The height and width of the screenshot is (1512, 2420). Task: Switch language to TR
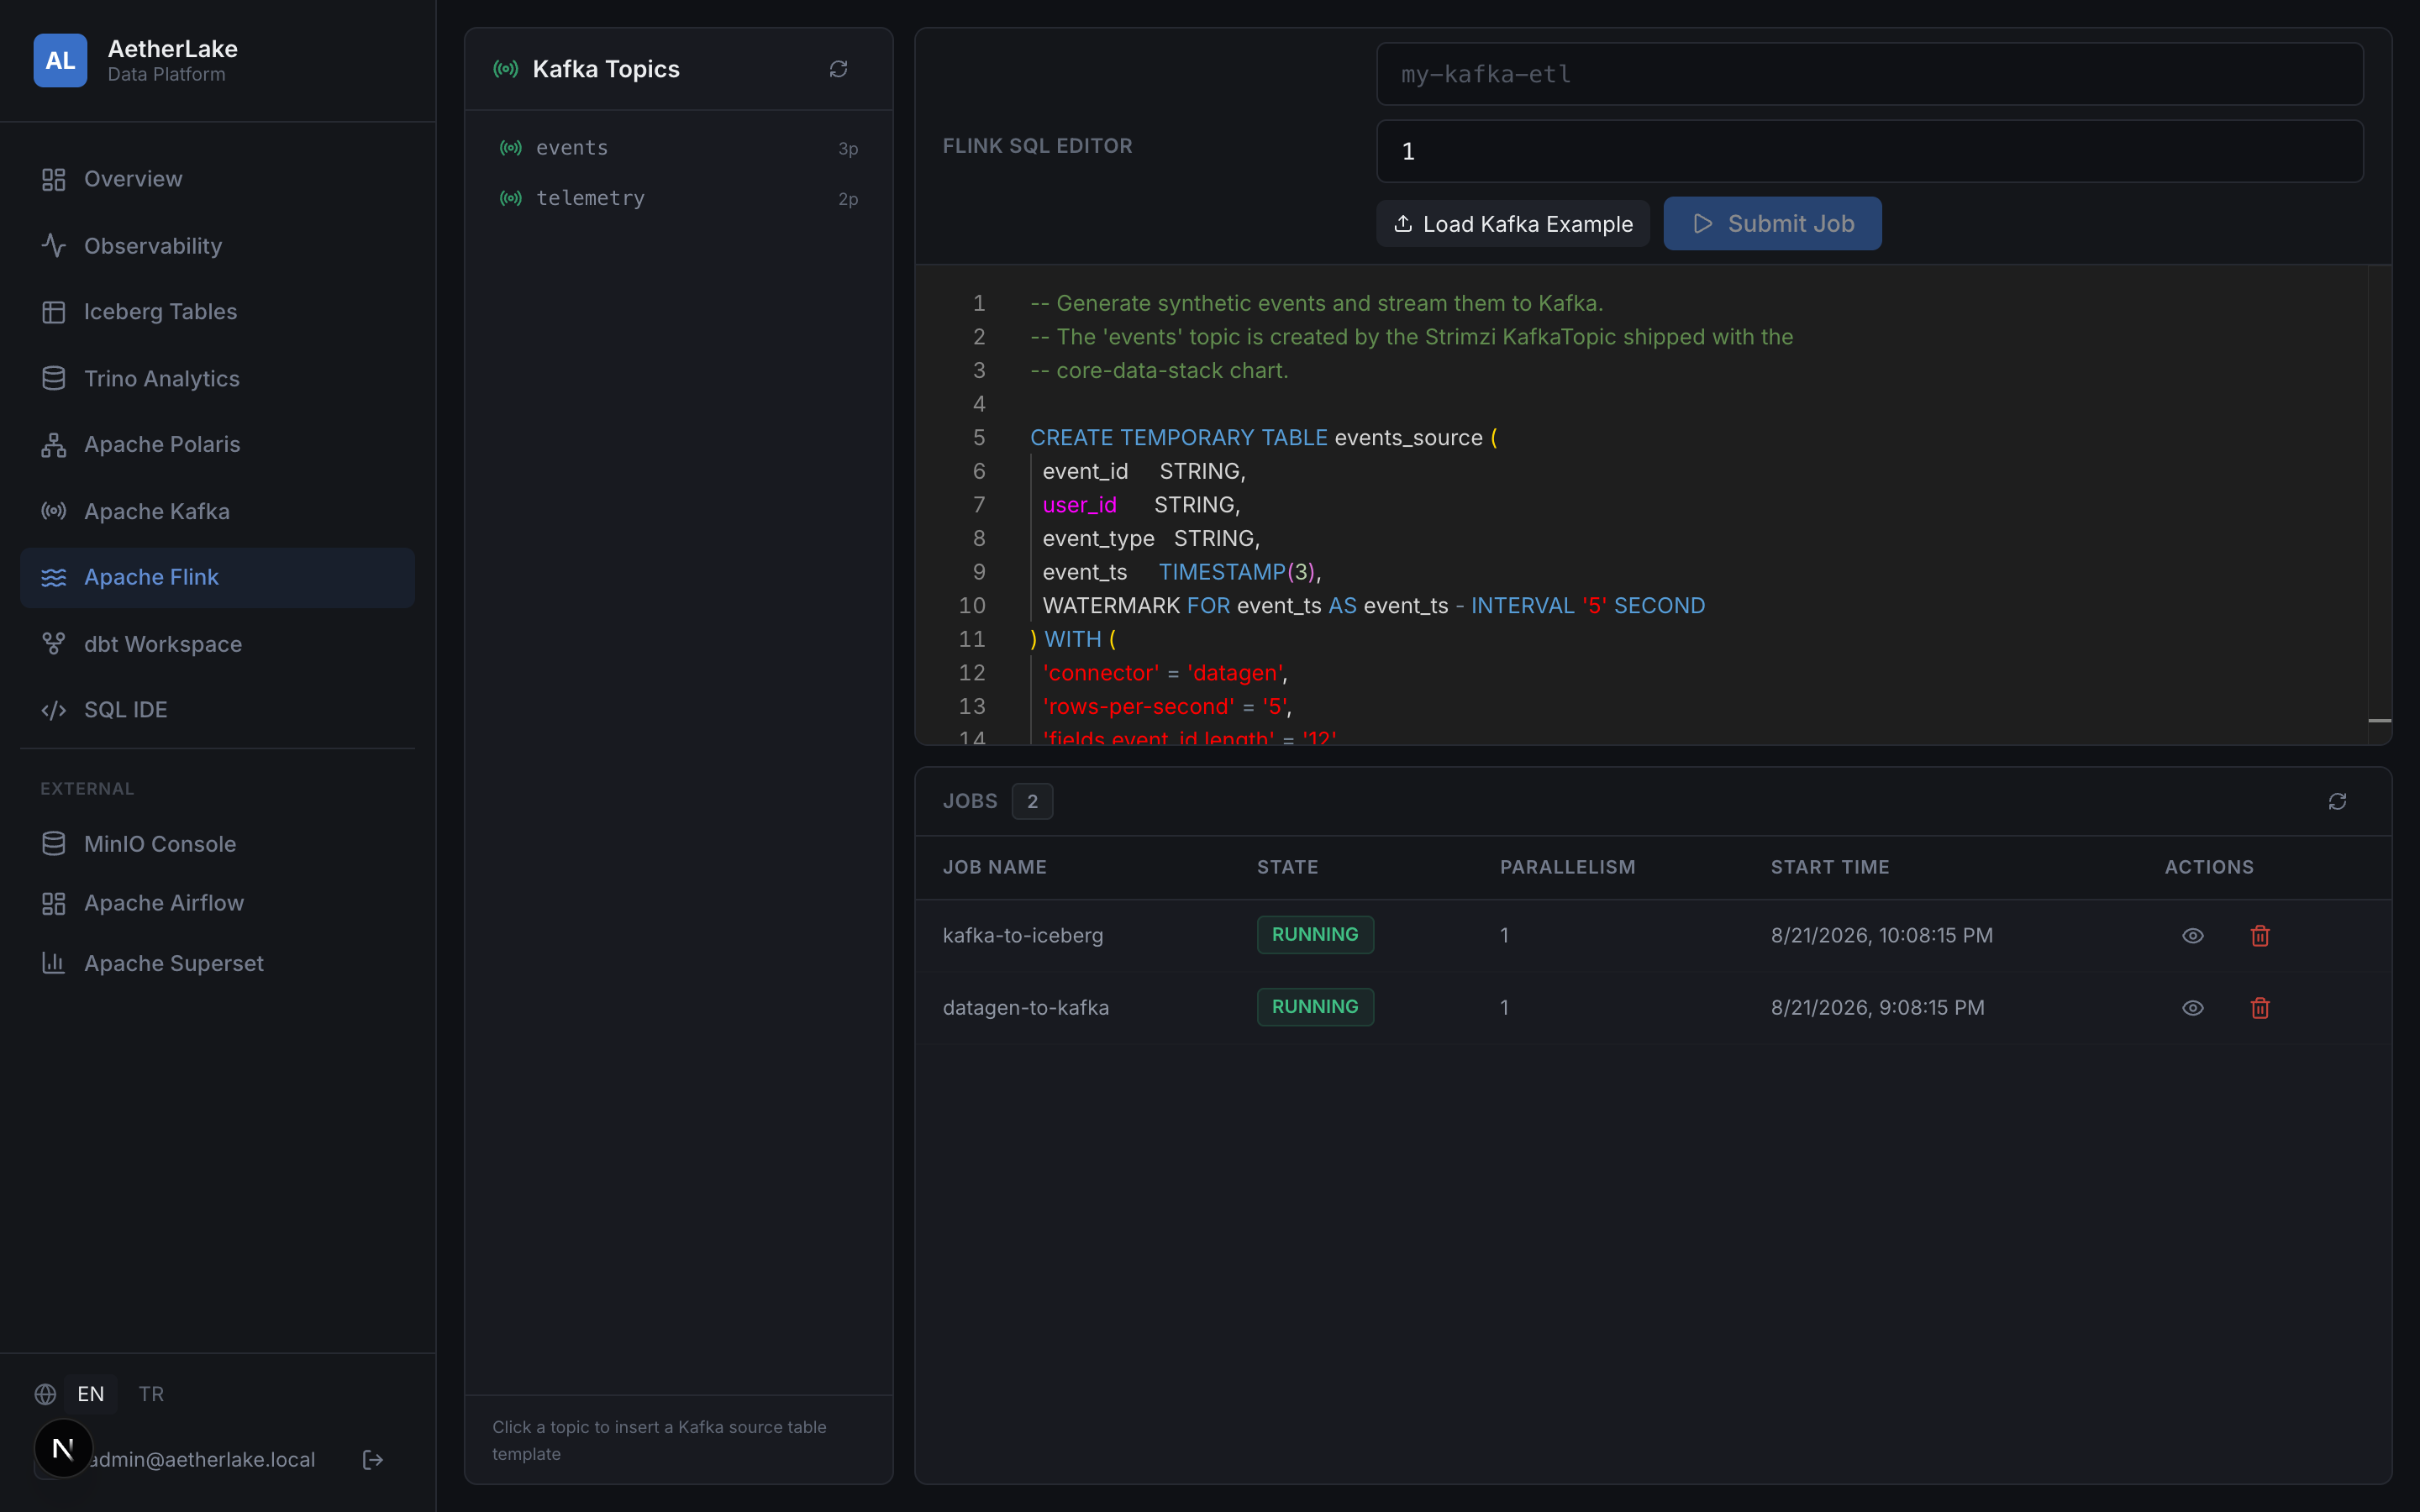tap(151, 1394)
